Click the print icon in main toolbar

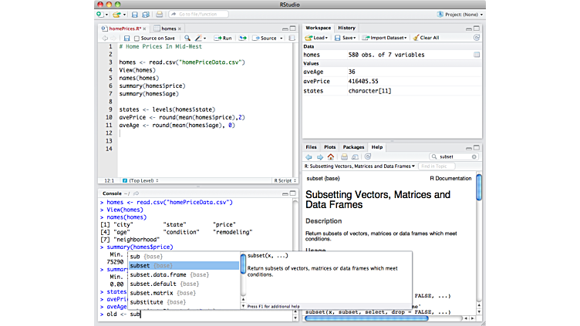coord(159,15)
